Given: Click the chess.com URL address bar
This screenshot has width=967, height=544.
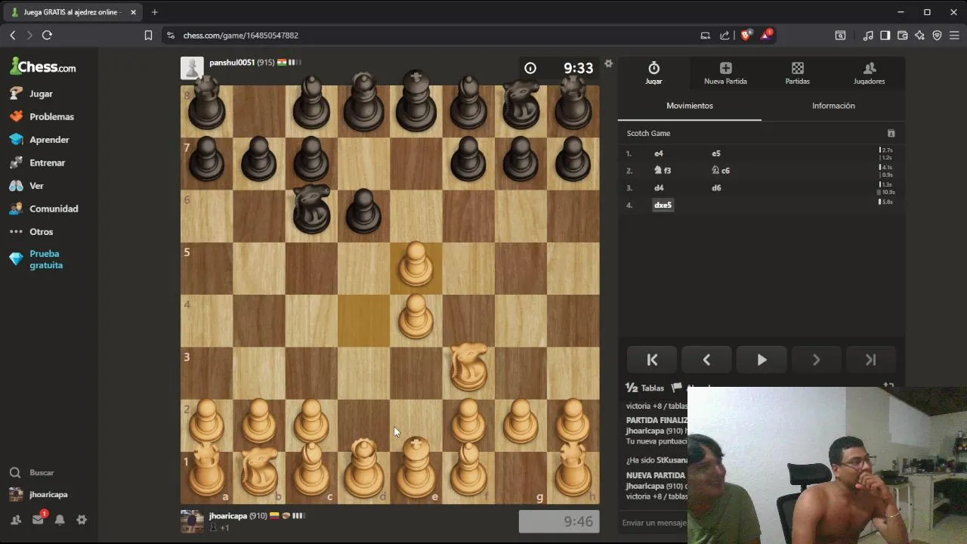Looking at the screenshot, I should coord(431,36).
